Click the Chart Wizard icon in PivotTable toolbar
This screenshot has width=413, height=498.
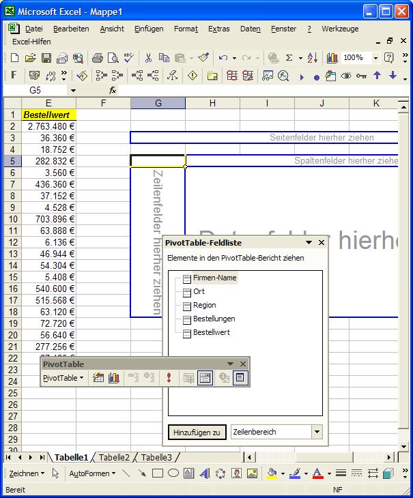pos(114,378)
